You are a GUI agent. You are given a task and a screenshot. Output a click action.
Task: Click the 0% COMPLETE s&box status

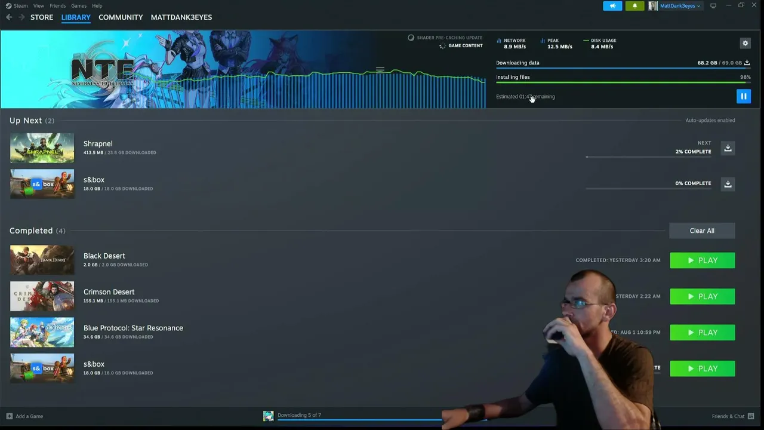pyautogui.click(x=693, y=183)
